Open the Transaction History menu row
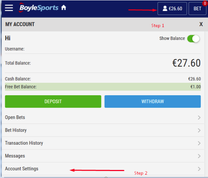The width and height of the screenshot is (208, 178). (103, 143)
